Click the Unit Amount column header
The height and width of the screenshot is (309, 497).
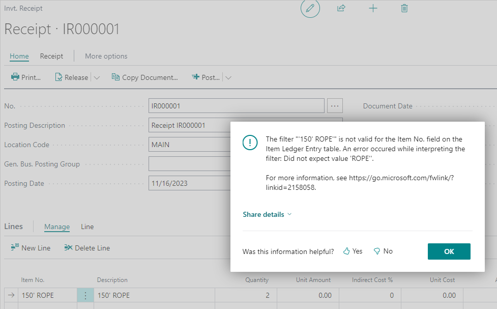point(313,280)
